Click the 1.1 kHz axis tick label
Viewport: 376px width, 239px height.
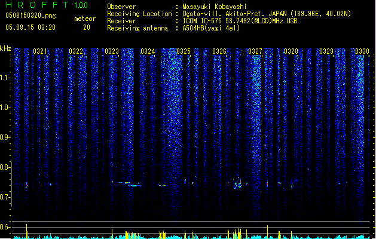point(5,78)
